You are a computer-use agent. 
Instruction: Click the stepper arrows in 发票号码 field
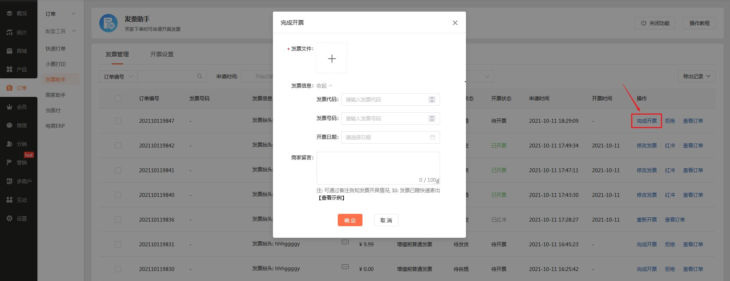coord(432,118)
